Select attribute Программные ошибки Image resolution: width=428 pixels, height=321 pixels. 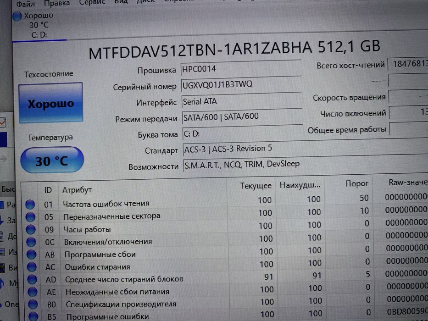(108, 316)
